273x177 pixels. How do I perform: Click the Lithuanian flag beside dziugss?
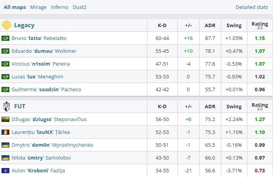click(5, 119)
